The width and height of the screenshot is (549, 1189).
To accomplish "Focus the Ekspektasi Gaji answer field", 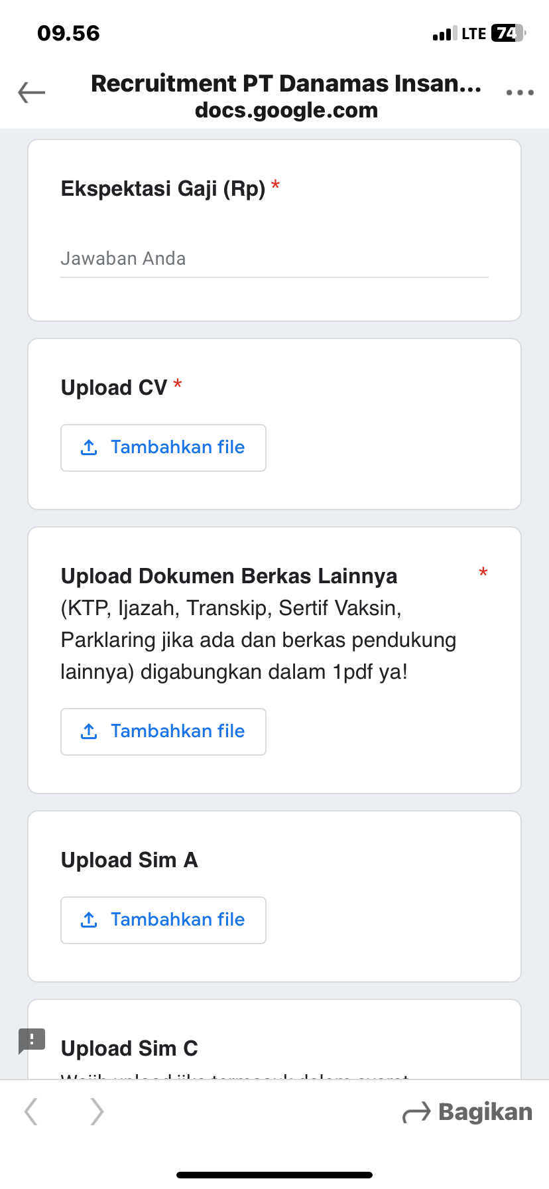I will tap(274, 259).
